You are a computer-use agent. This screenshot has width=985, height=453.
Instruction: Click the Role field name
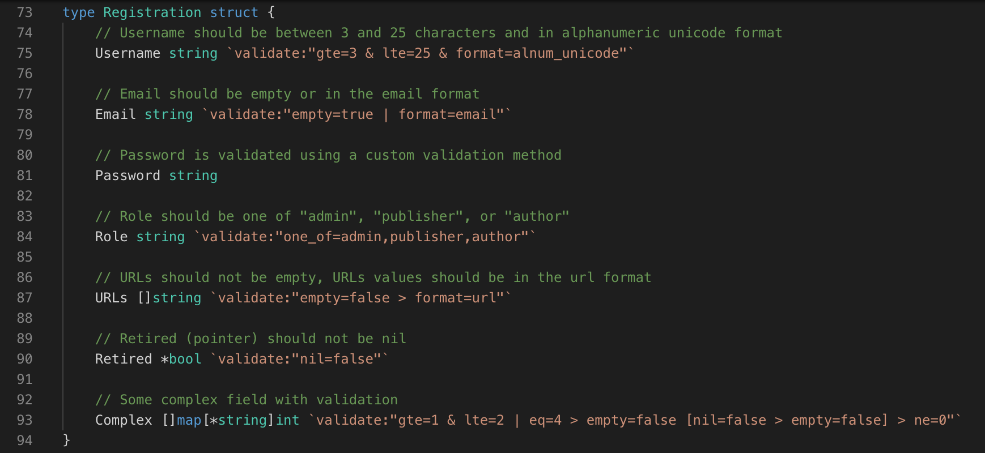click(x=111, y=237)
